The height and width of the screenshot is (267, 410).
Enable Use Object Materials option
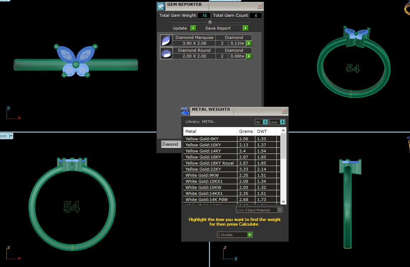[280, 210]
